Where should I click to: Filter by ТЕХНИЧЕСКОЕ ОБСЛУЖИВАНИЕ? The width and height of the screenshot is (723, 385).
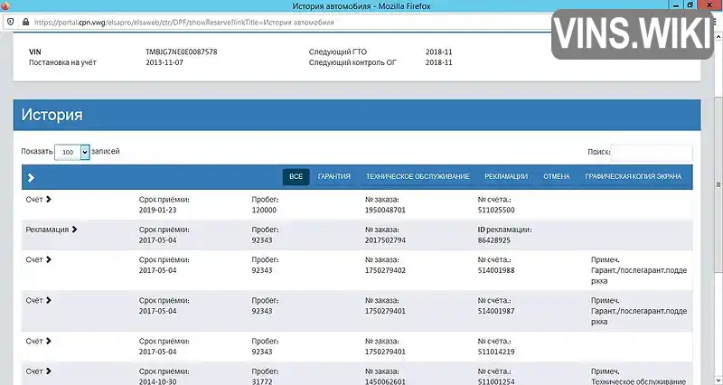coord(418,176)
